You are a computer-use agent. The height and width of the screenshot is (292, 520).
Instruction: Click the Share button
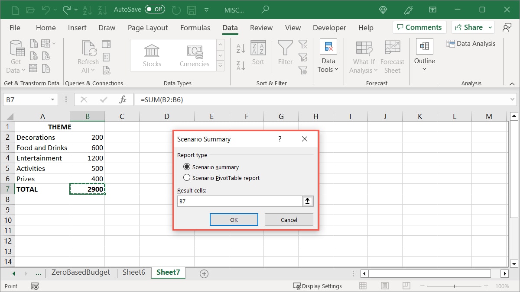pos(472,27)
